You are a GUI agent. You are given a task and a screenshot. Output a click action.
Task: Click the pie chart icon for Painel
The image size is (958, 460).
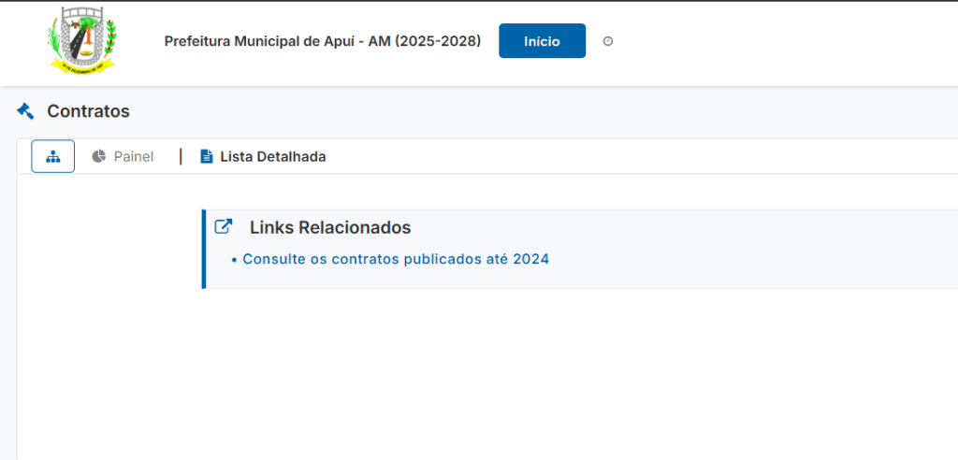98,156
